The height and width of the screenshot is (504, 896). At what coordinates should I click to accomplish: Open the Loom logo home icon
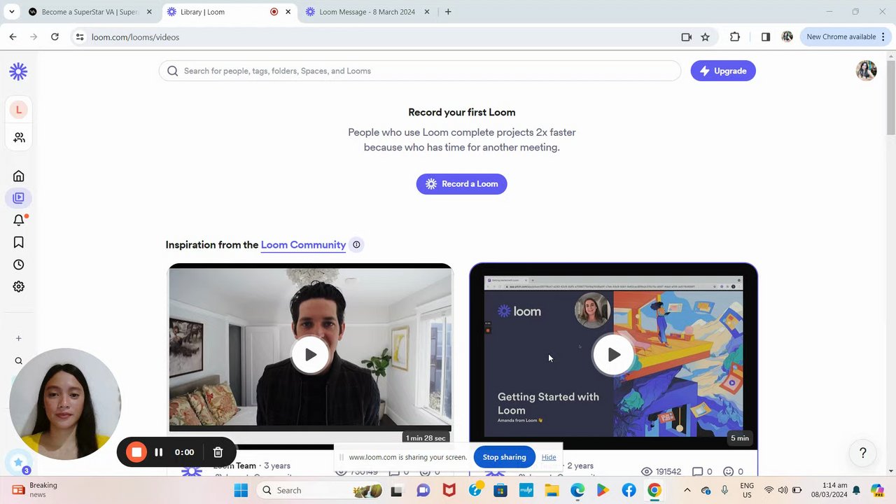[18, 71]
